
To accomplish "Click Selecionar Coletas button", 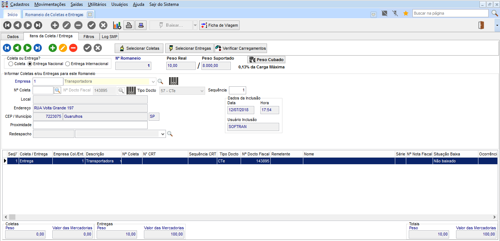I will (x=139, y=48).
